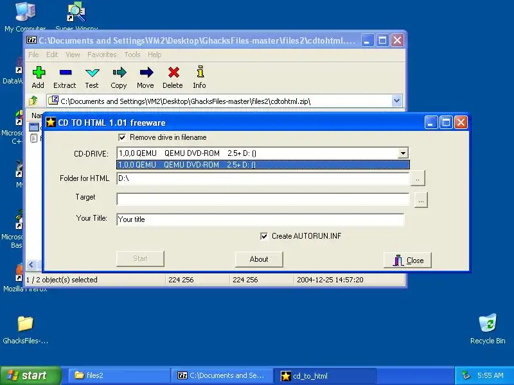This screenshot has width=514, height=385.
Task: Toggle the Create AUTORUN.INF checkbox
Action: [264, 236]
